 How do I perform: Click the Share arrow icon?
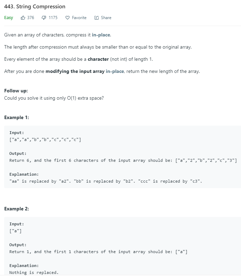(x=97, y=18)
